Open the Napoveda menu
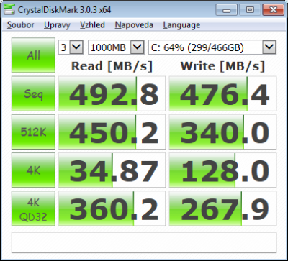The image size is (288, 261). click(134, 25)
